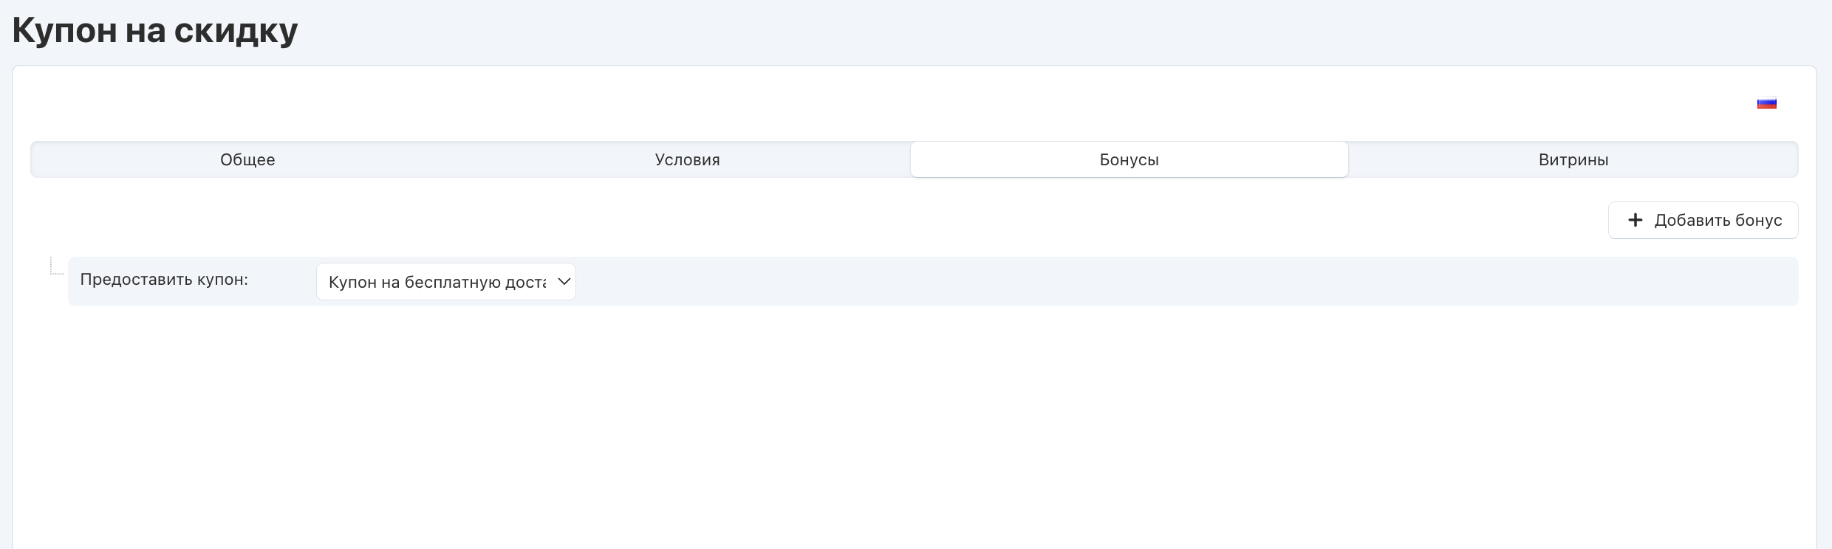Click the blank white area below bonus row

[886, 428]
